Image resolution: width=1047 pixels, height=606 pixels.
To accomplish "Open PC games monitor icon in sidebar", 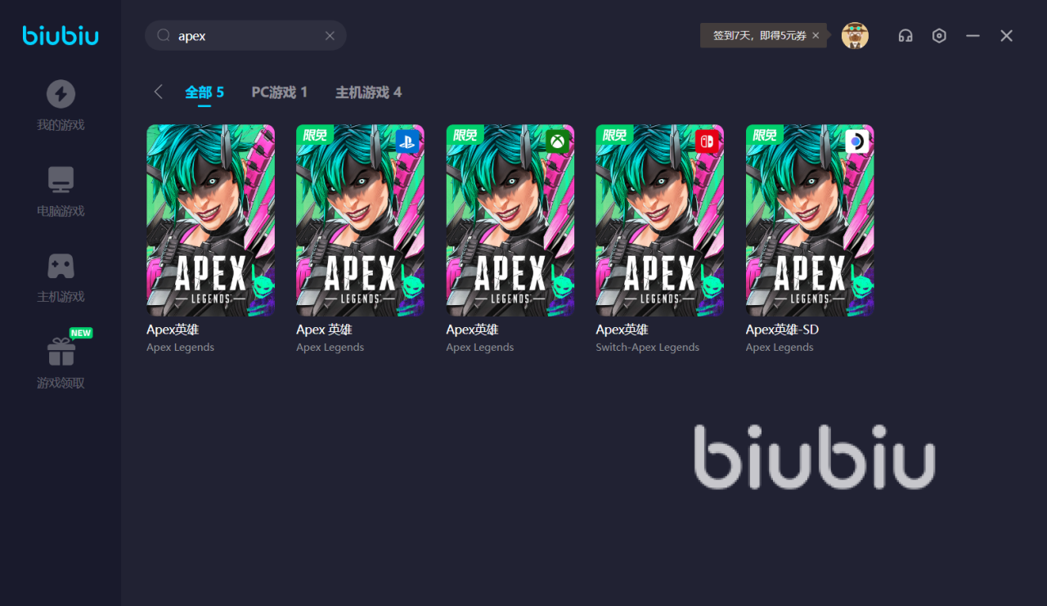I will 61,180.
